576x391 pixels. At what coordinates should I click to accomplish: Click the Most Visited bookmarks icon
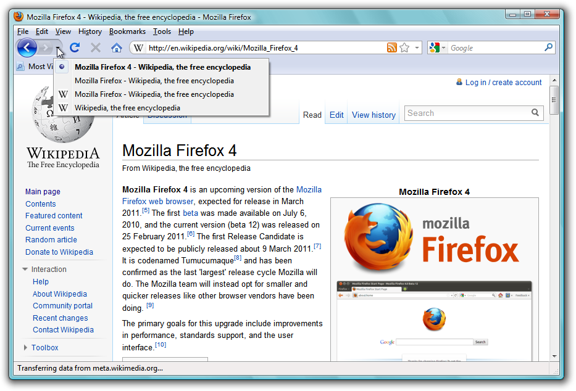pyautogui.click(x=20, y=67)
